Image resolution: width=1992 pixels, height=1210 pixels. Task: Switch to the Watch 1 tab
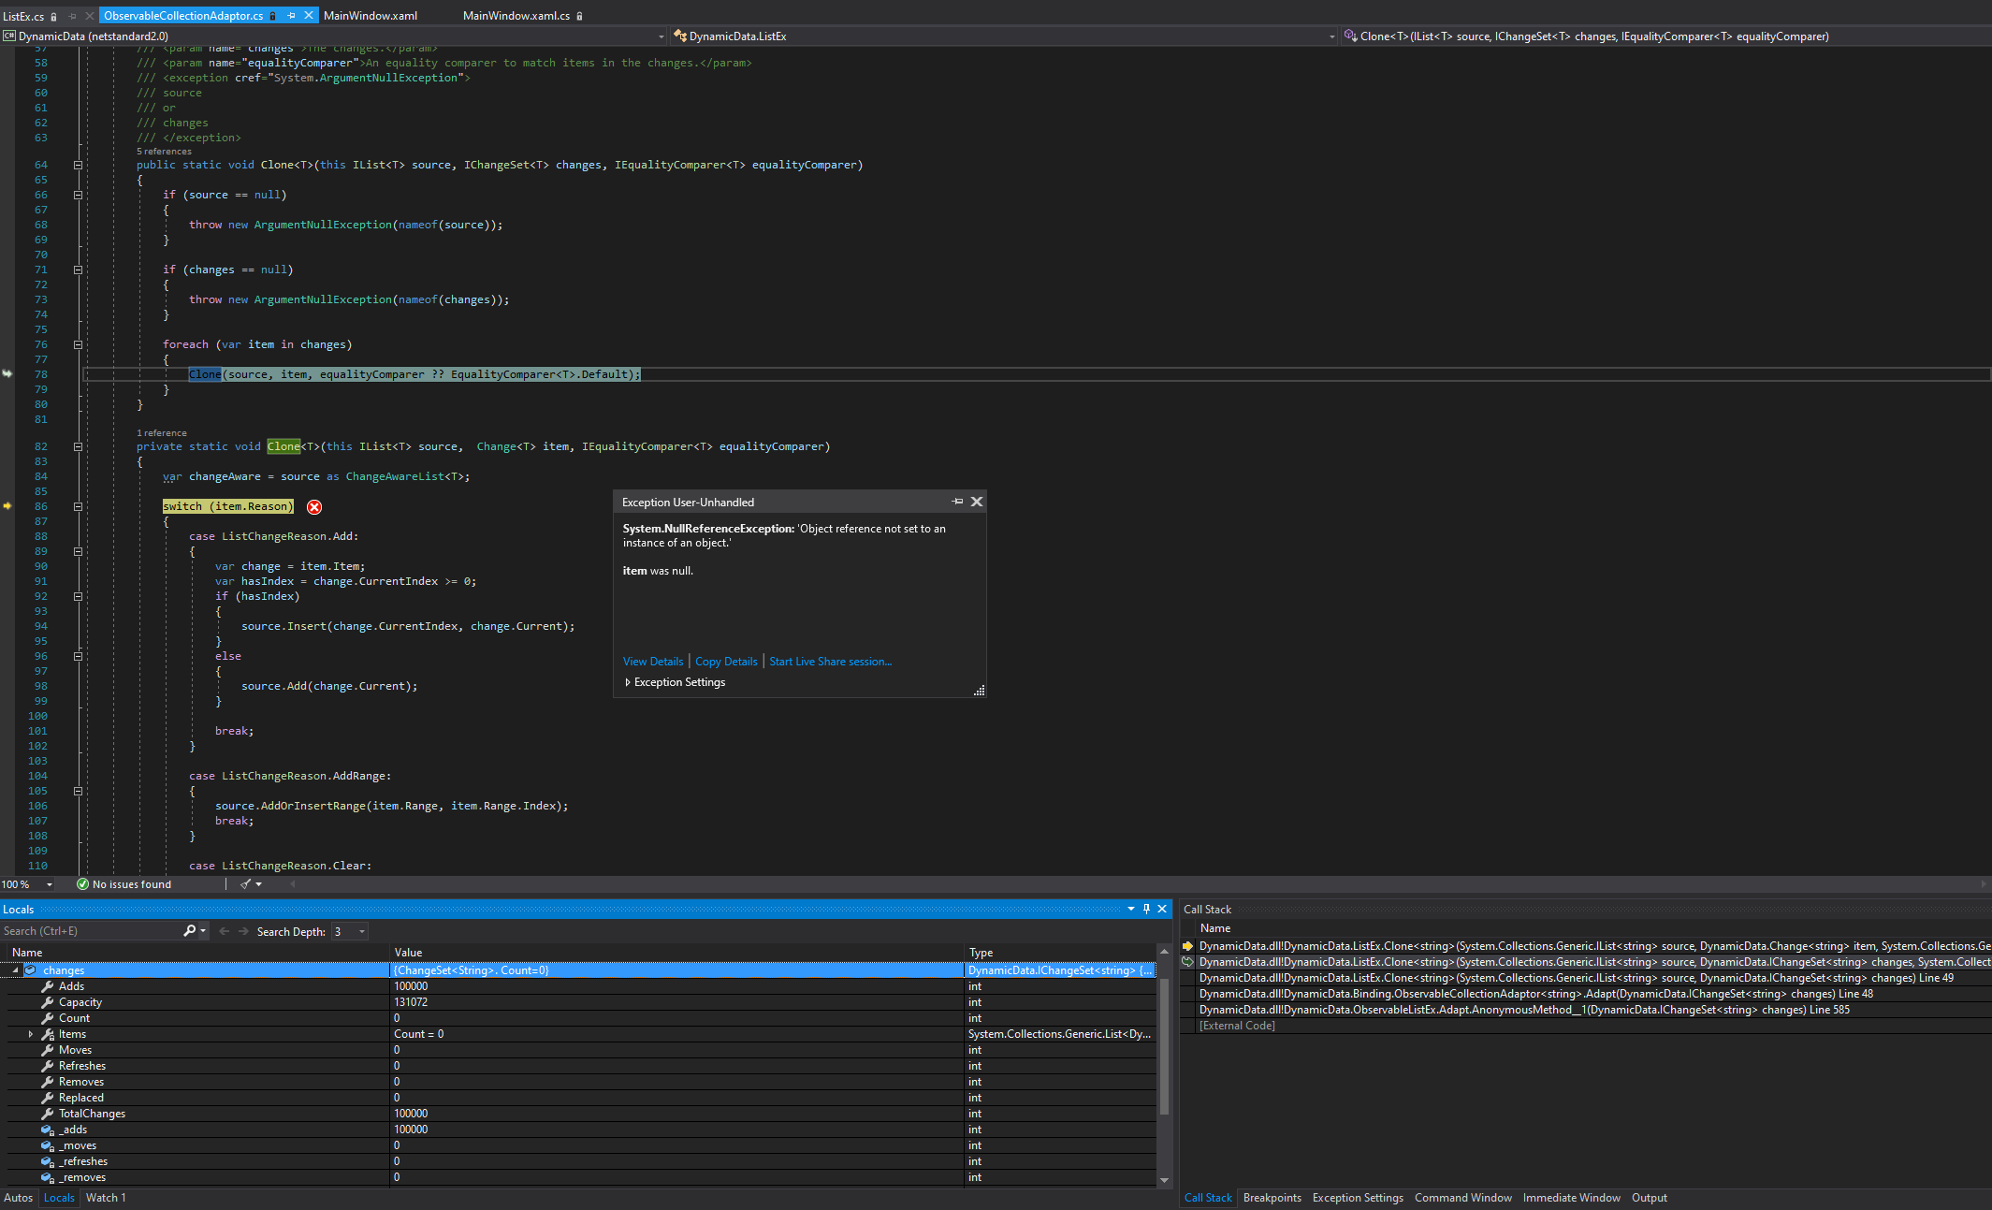pos(106,1198)
